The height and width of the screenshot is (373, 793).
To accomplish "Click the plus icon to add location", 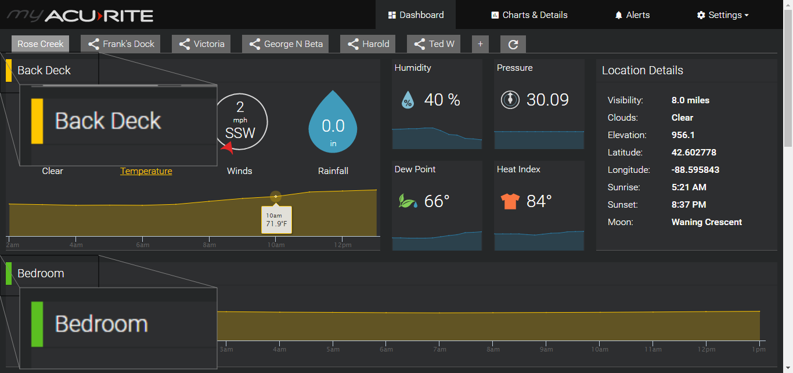I will point(480,44).
